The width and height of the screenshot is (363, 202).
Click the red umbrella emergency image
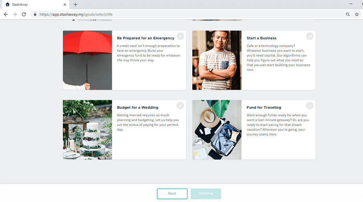coord(87,60)
